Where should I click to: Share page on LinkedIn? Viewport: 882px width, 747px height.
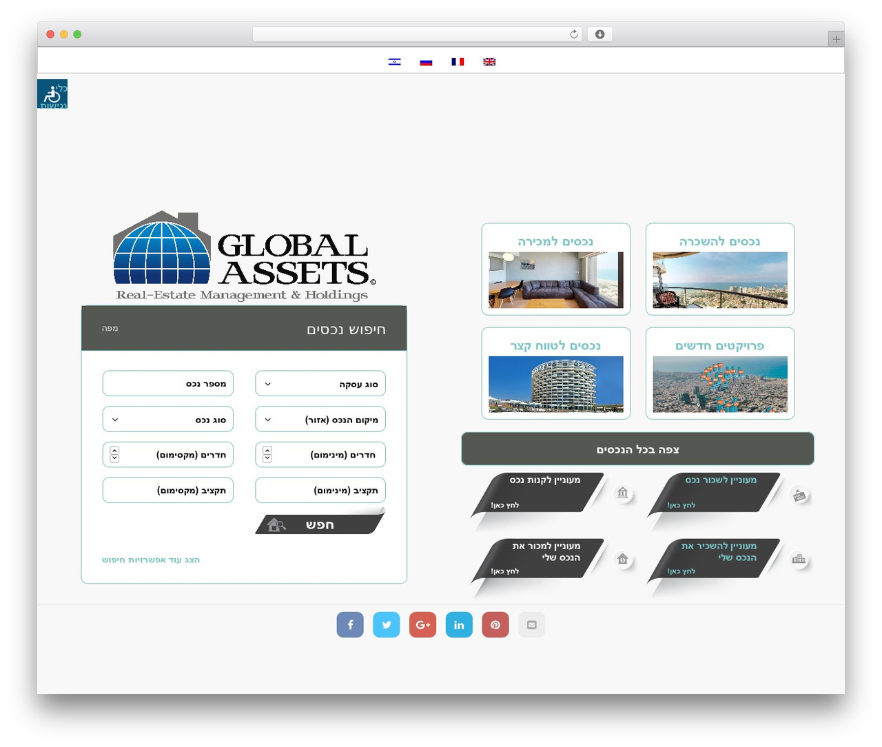459,625
